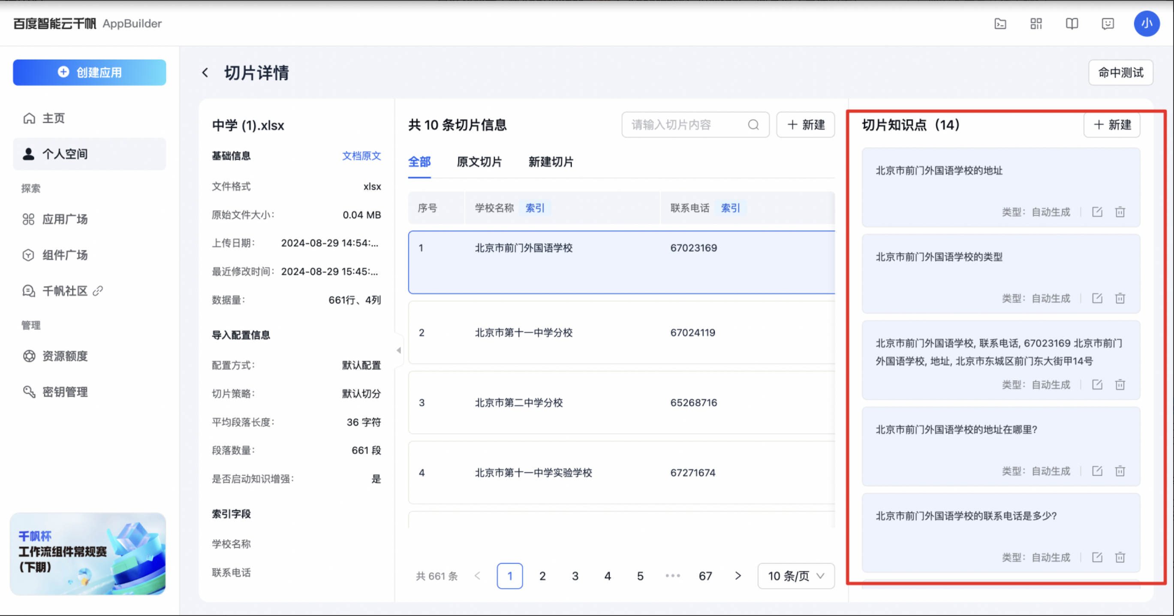
Task: Open 资源额度 in the sidebar
Action: 89,356
